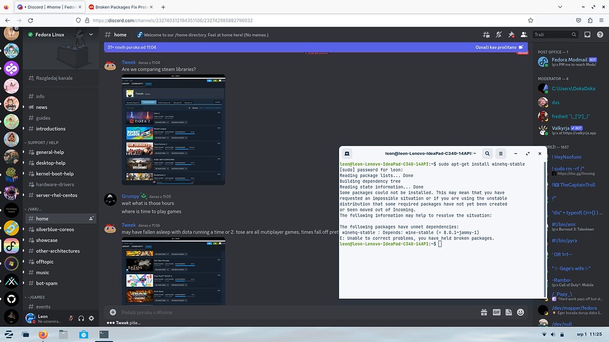The width and height of the screenshot is (609, 342).
Task: Open pinned messages
Action: click(x=511, y=34)
